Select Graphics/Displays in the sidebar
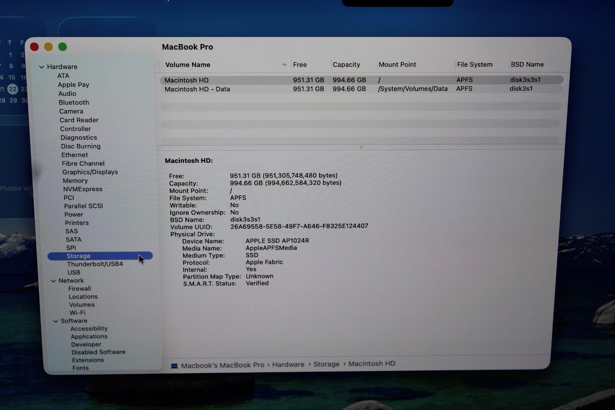This screenshot has height=410, width=615. point(90,172)
